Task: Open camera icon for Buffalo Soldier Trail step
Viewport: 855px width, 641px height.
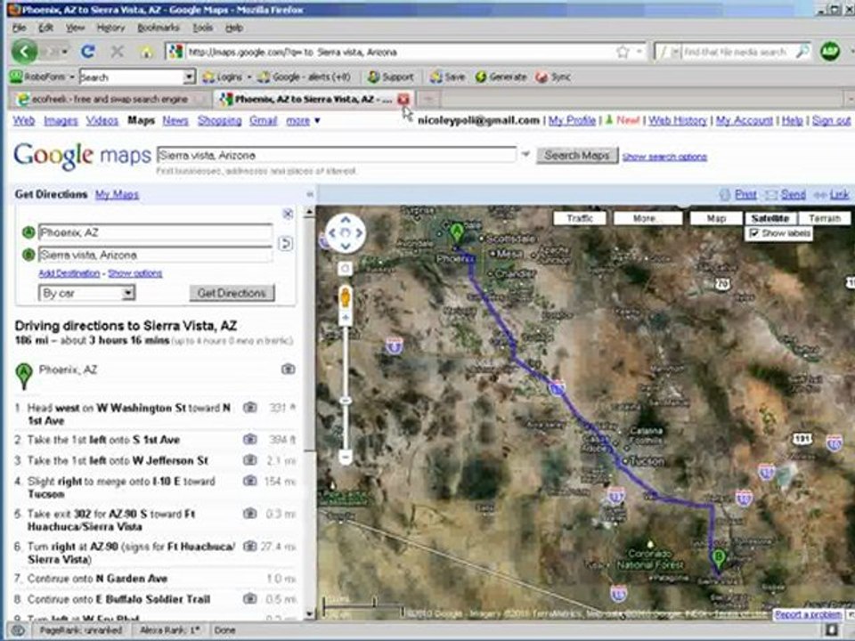Action: tap(249, 599)
